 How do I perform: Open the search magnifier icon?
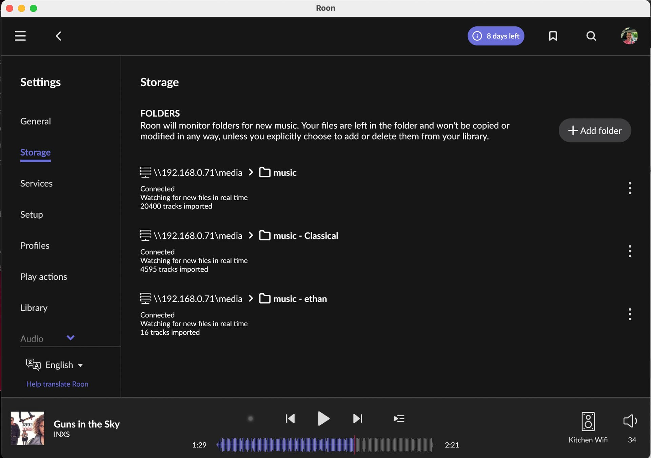tap(591, 36)
